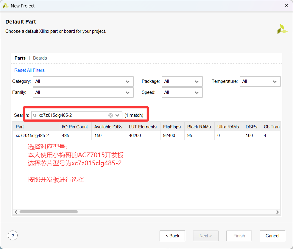293x249 pixels.
Task: Click the horizontal scrollbar thumb
Action: (49, 212)
